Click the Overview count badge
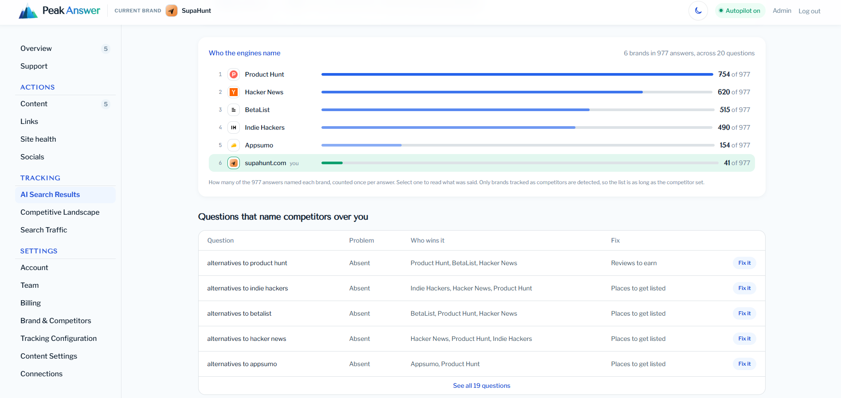The width and height of the screenshot is (841, 398). tap(106, 49)
